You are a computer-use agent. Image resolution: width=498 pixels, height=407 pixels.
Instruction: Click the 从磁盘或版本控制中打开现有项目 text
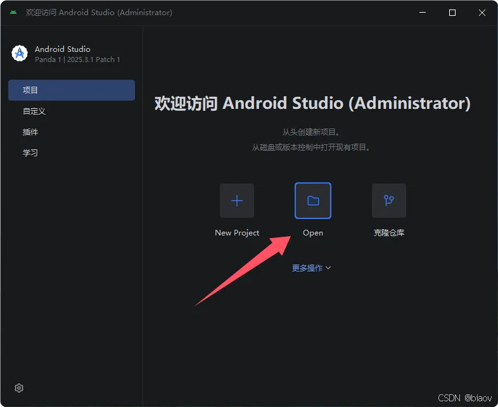click(x=312, y=147)
